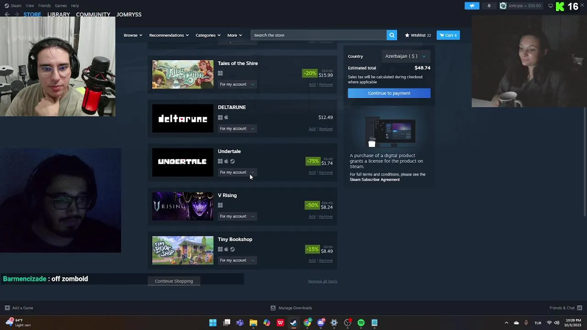The width and height of the screenshot is (587, 330).
Task: Open the Games menu
Action: point(61,5)
